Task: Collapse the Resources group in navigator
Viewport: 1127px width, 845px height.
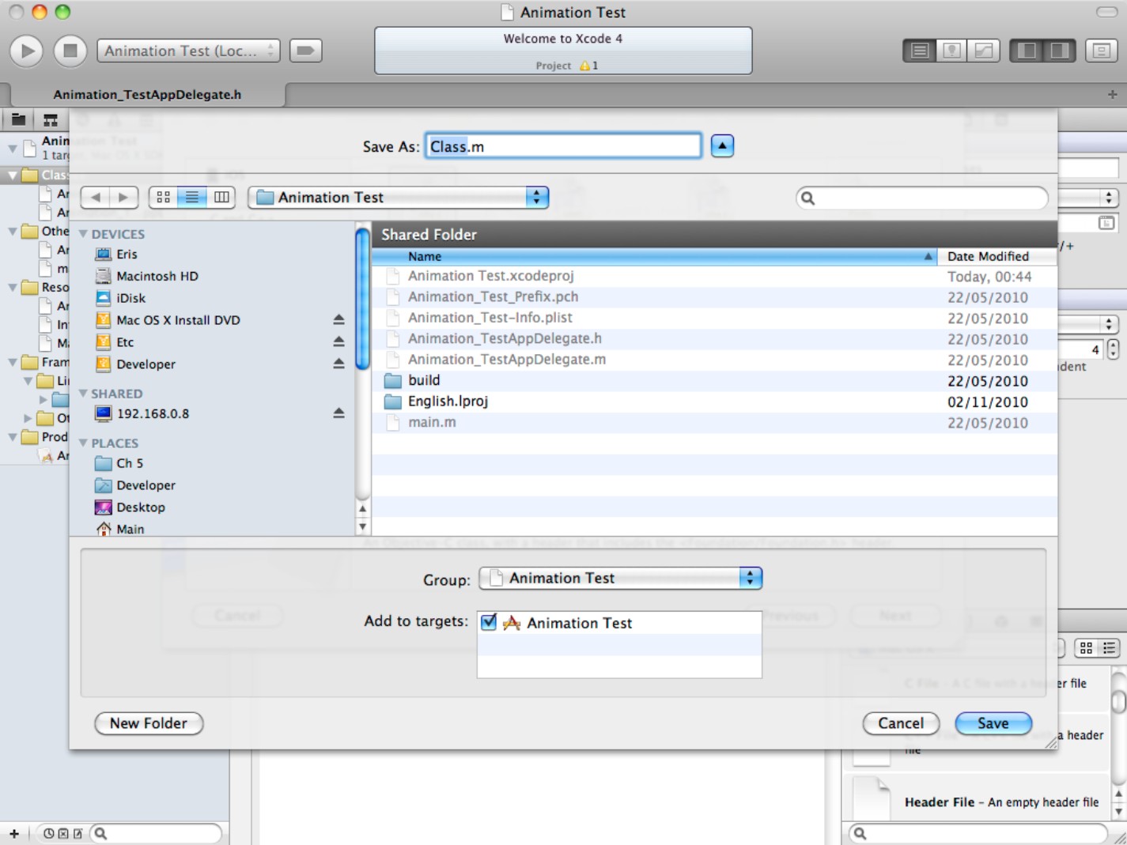Action: point(13,287)
